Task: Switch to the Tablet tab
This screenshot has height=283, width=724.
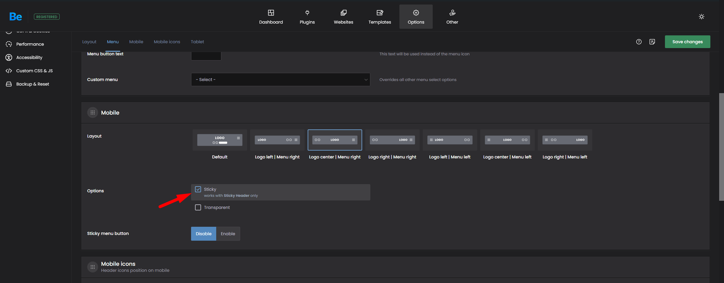Action: click(x=197, y=42)
